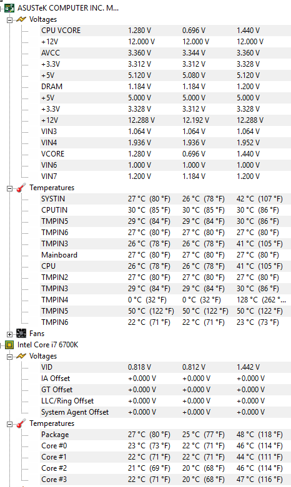This screenshot has width=291, height=487.
Task: Select the Intel Core i7 6700K item
Action: (x=48, y=345)
